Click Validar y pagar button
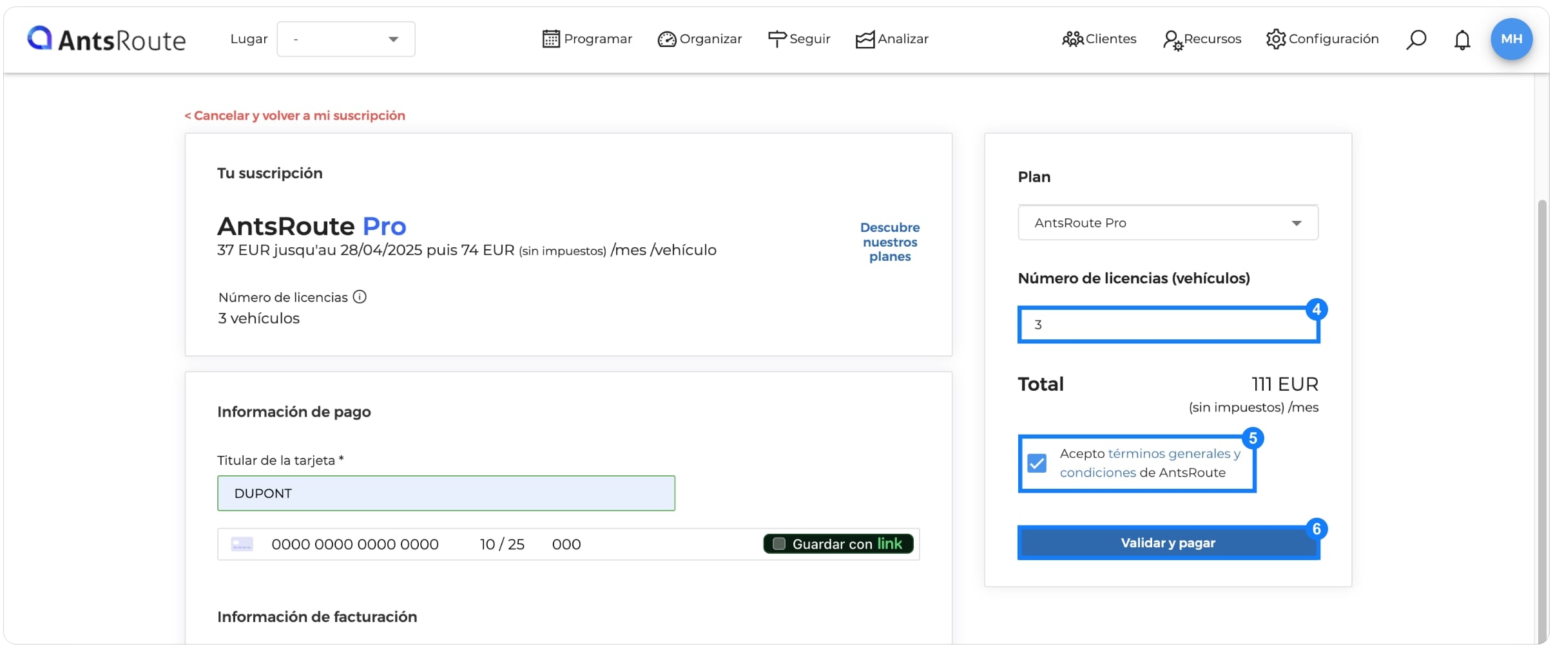Image resolution: width=1553 pixels, height=651 pixels. click(1168, 543)
